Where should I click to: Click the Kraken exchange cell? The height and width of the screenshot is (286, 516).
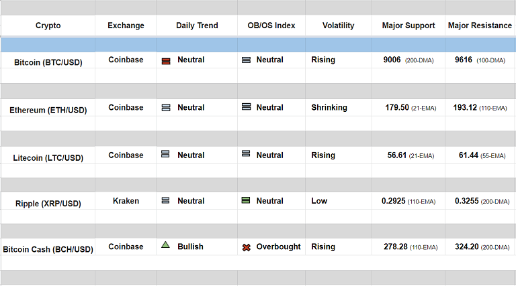pos(126,201)
